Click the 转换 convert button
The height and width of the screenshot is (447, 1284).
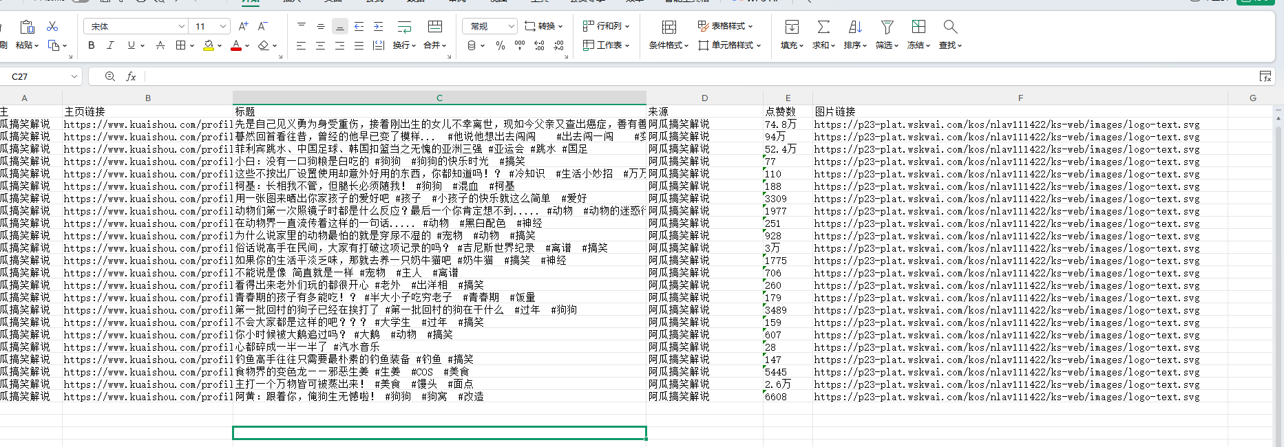tap(543, 26)
